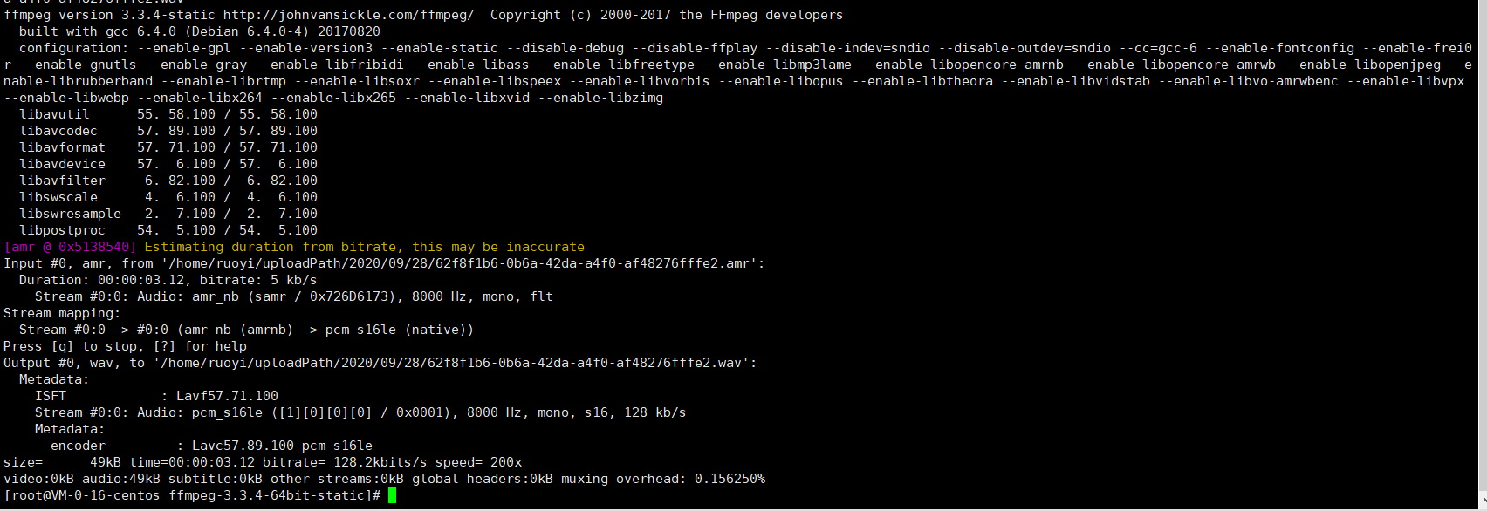The width and height of the screenshot is (1487, 511).
Task: Click the shell prompt '[root@VM-0-16-centos ffmpeg-3.3.4-64bit-static]#'
Action: (x=193, y=495)
